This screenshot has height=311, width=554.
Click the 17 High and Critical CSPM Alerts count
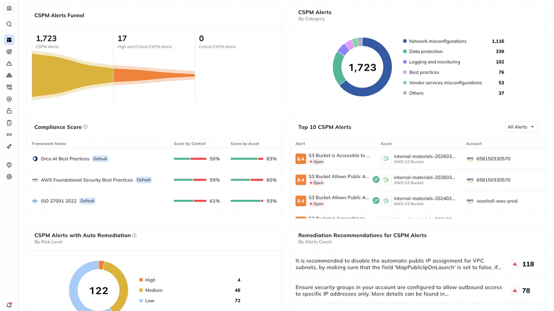[122, 38]
